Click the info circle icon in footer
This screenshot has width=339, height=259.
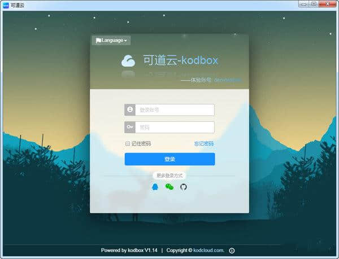pos(232,251)
